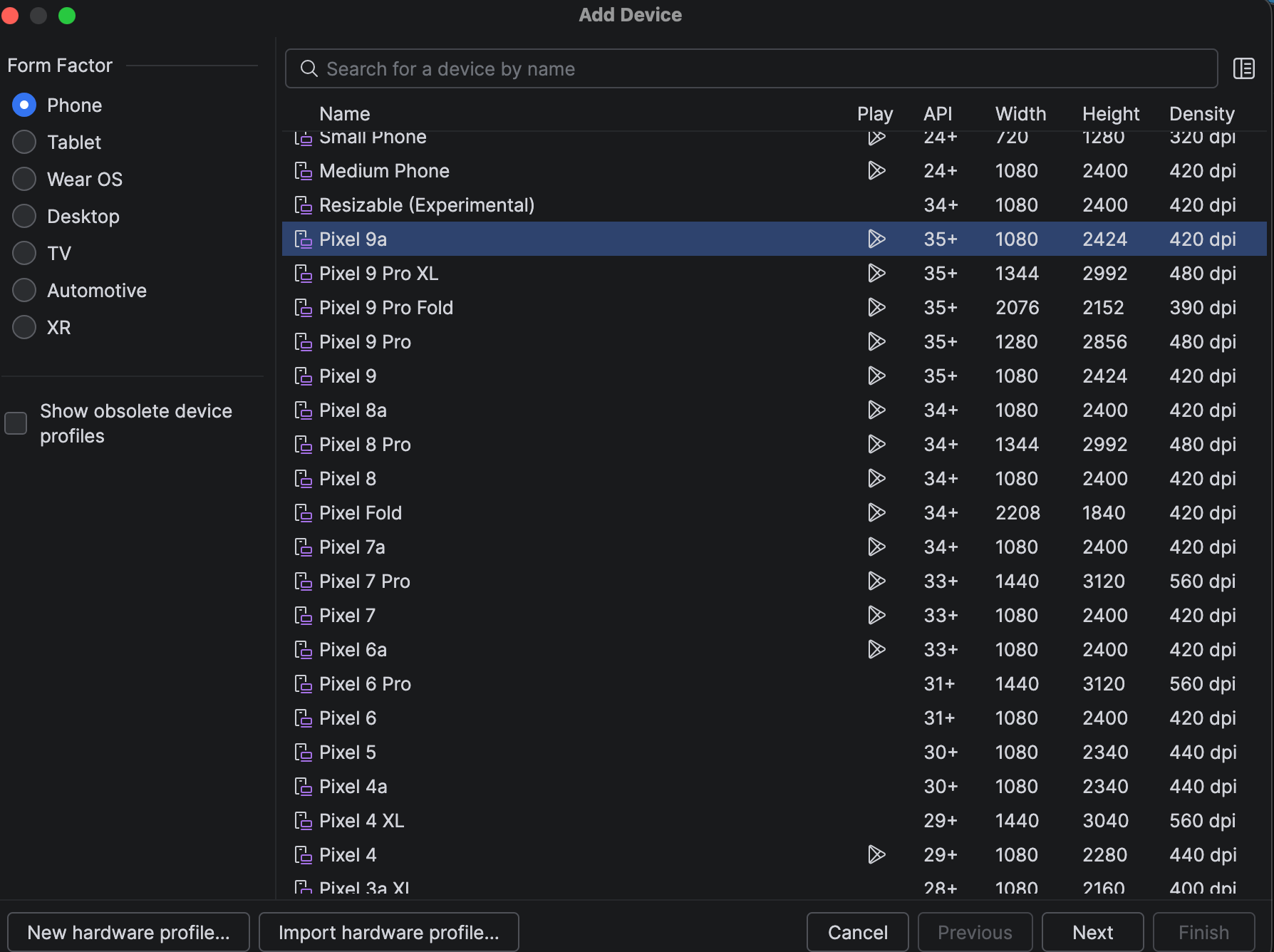The image size is (1274, 952).
Task: Sort devices by the Height column
Action: (1111, 114)
